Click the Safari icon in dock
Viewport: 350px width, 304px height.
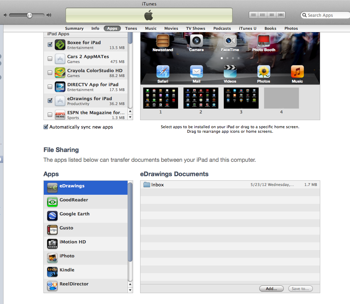pyautogui.click(x=163, y=72)
